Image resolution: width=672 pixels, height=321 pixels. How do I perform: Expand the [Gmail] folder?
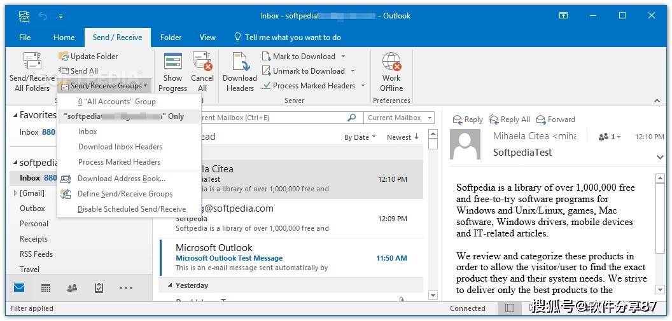(x=16, y=193)
